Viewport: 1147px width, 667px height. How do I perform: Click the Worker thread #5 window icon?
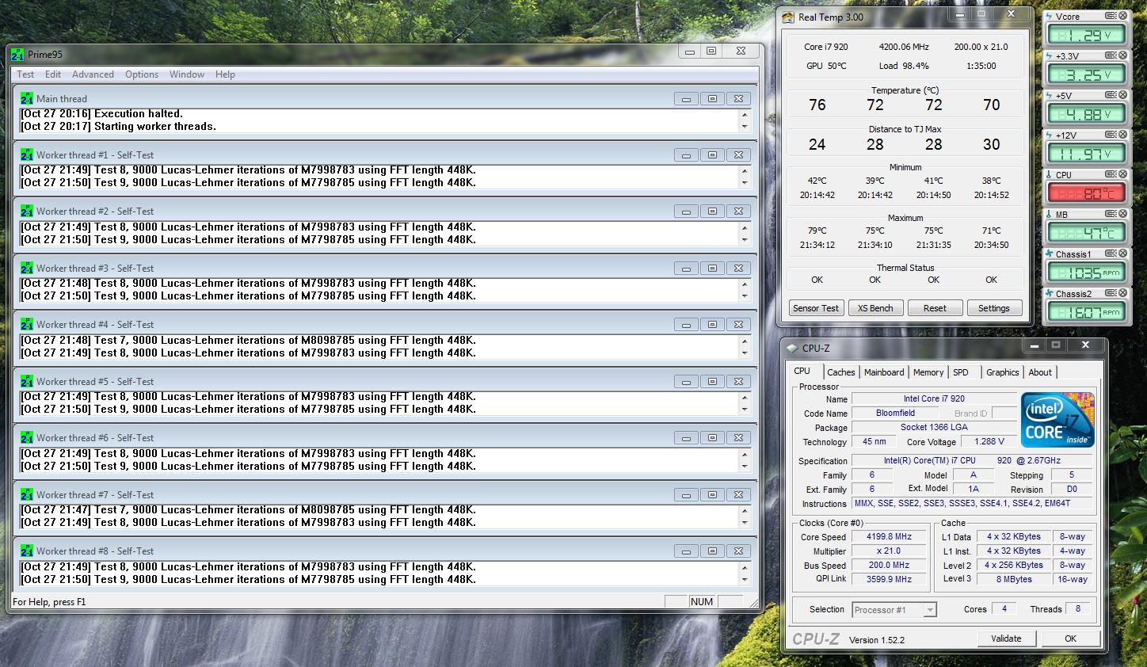coord(27,381)
